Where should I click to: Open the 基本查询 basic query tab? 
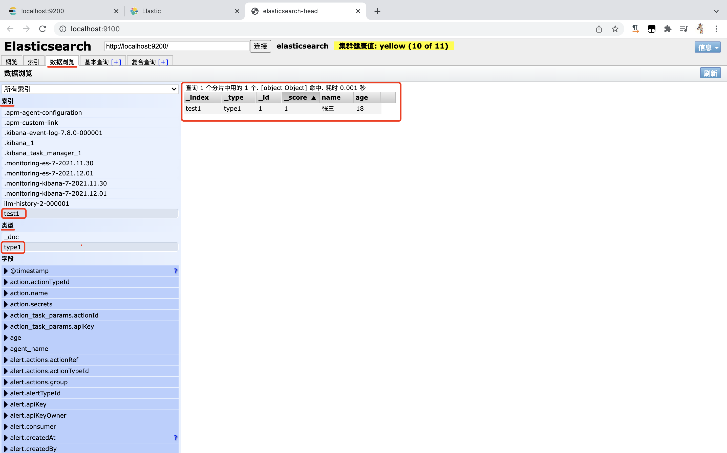pos(97,62)
